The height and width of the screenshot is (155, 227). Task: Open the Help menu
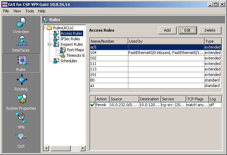tap(42, 11)
